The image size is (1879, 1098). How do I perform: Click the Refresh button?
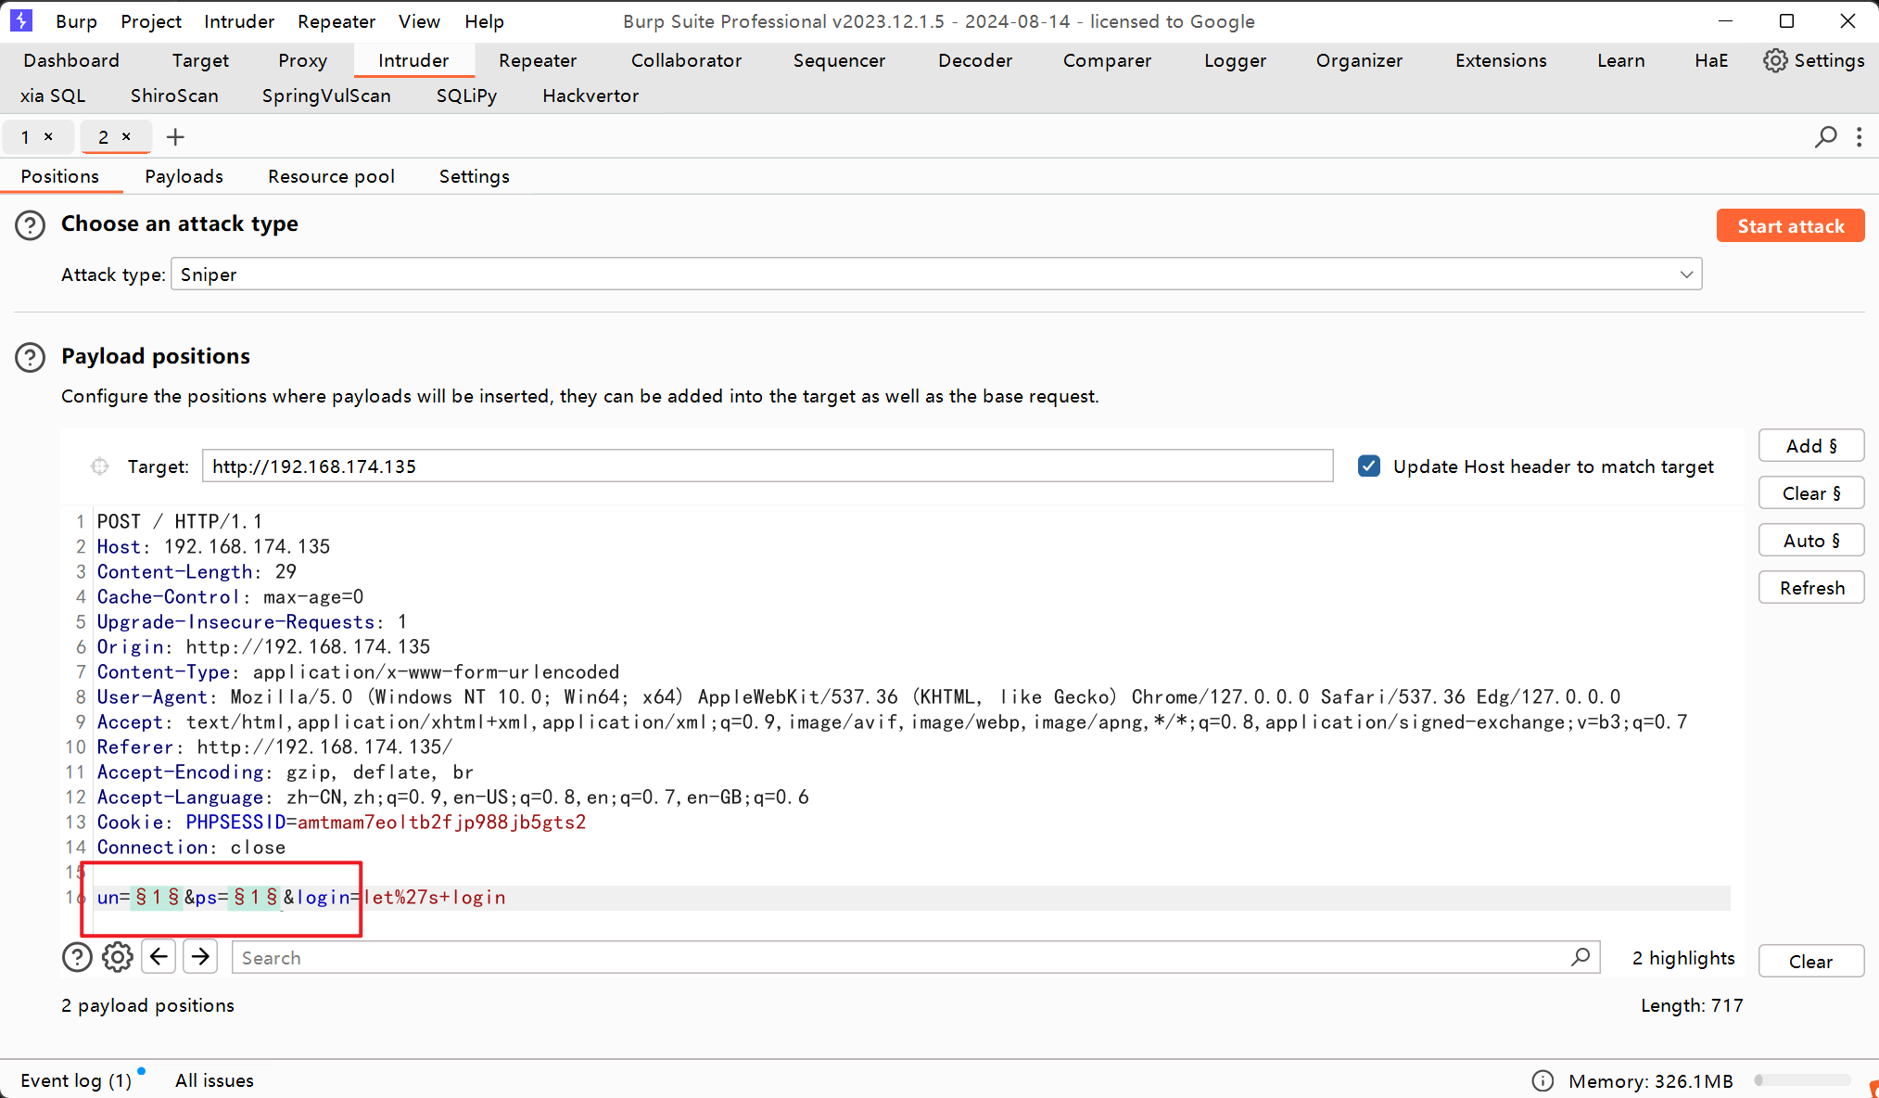tap(1811, 588)
